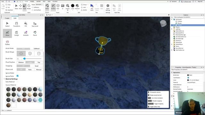Set brush shape to cylinder
205x115 pixels.
[x=39, y=53]
